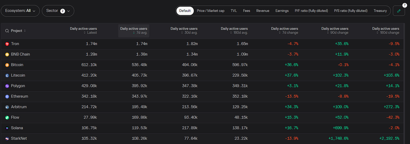Sort by Project column
Viewport: 410px width, 144px height.
pyautogui.click(x=18, y=31)
